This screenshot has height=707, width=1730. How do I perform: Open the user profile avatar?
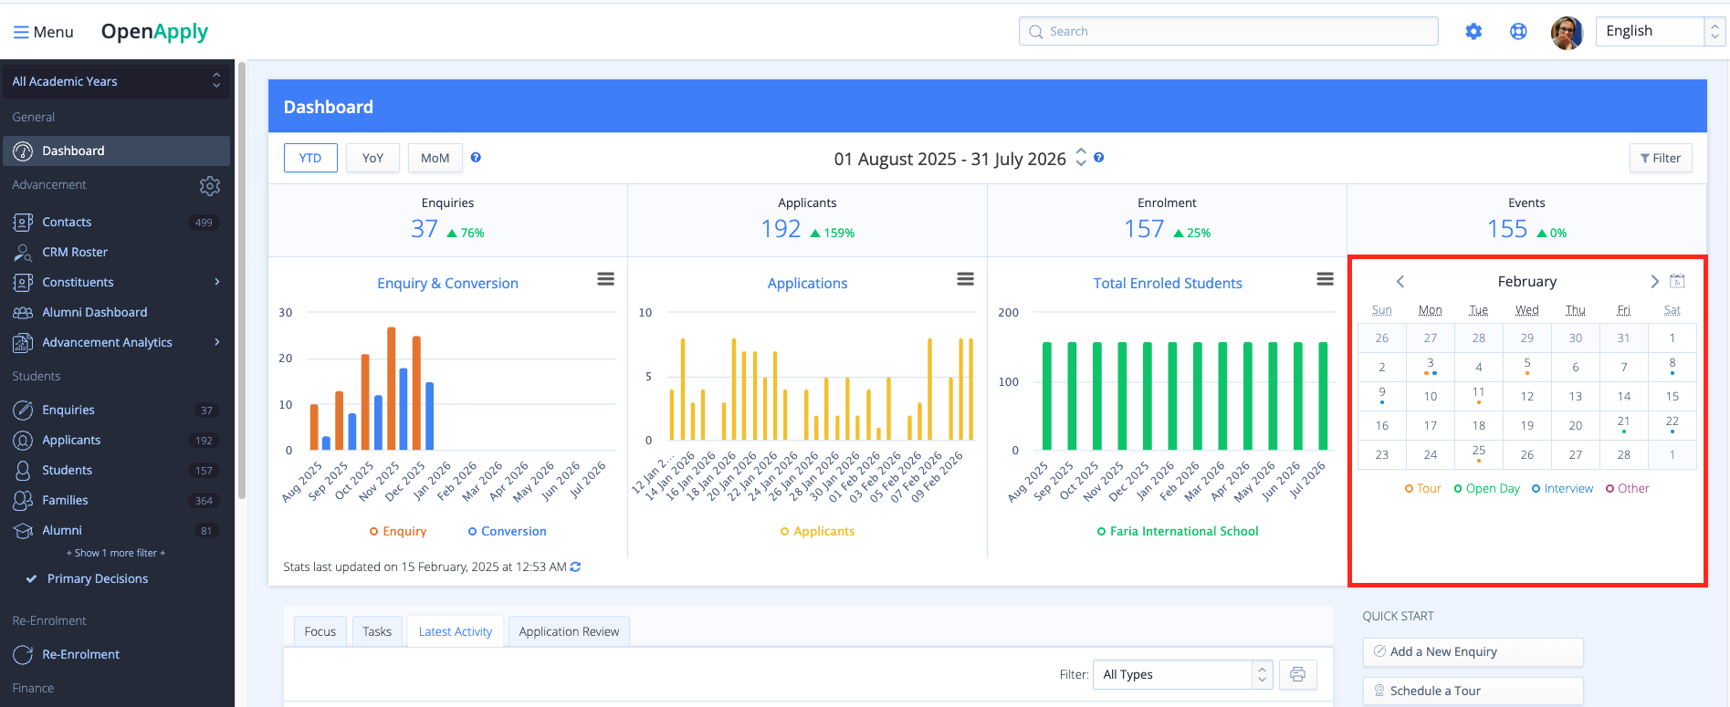[x=1567, y=33]
